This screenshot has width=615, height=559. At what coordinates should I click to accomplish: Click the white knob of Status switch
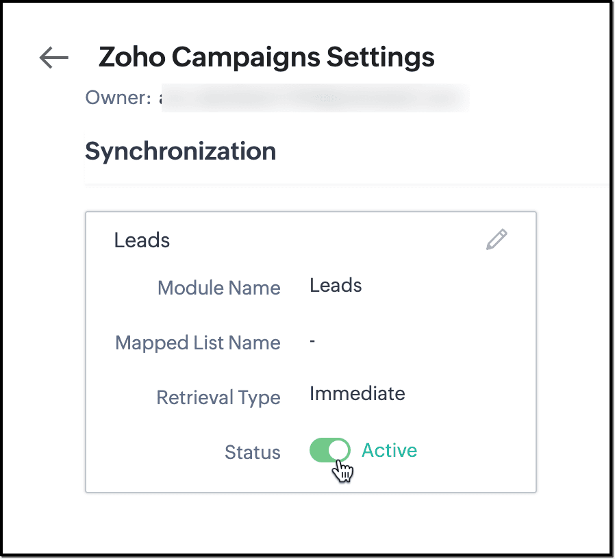339,451
